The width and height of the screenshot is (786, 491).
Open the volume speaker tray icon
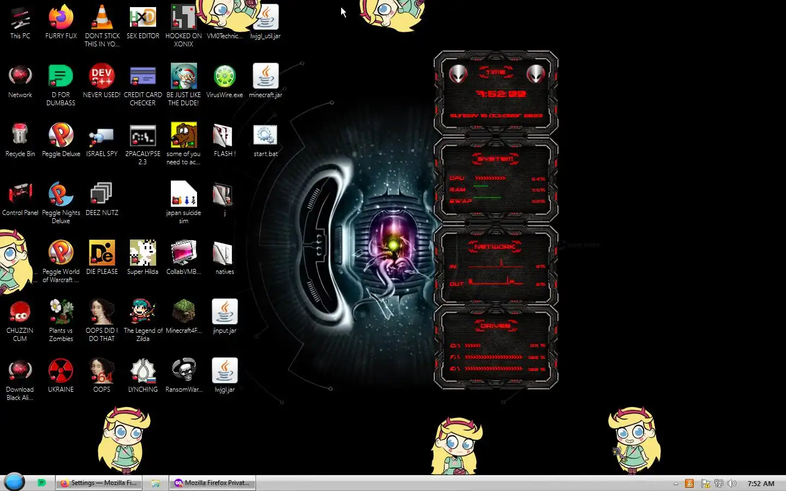tap(732, 483)
